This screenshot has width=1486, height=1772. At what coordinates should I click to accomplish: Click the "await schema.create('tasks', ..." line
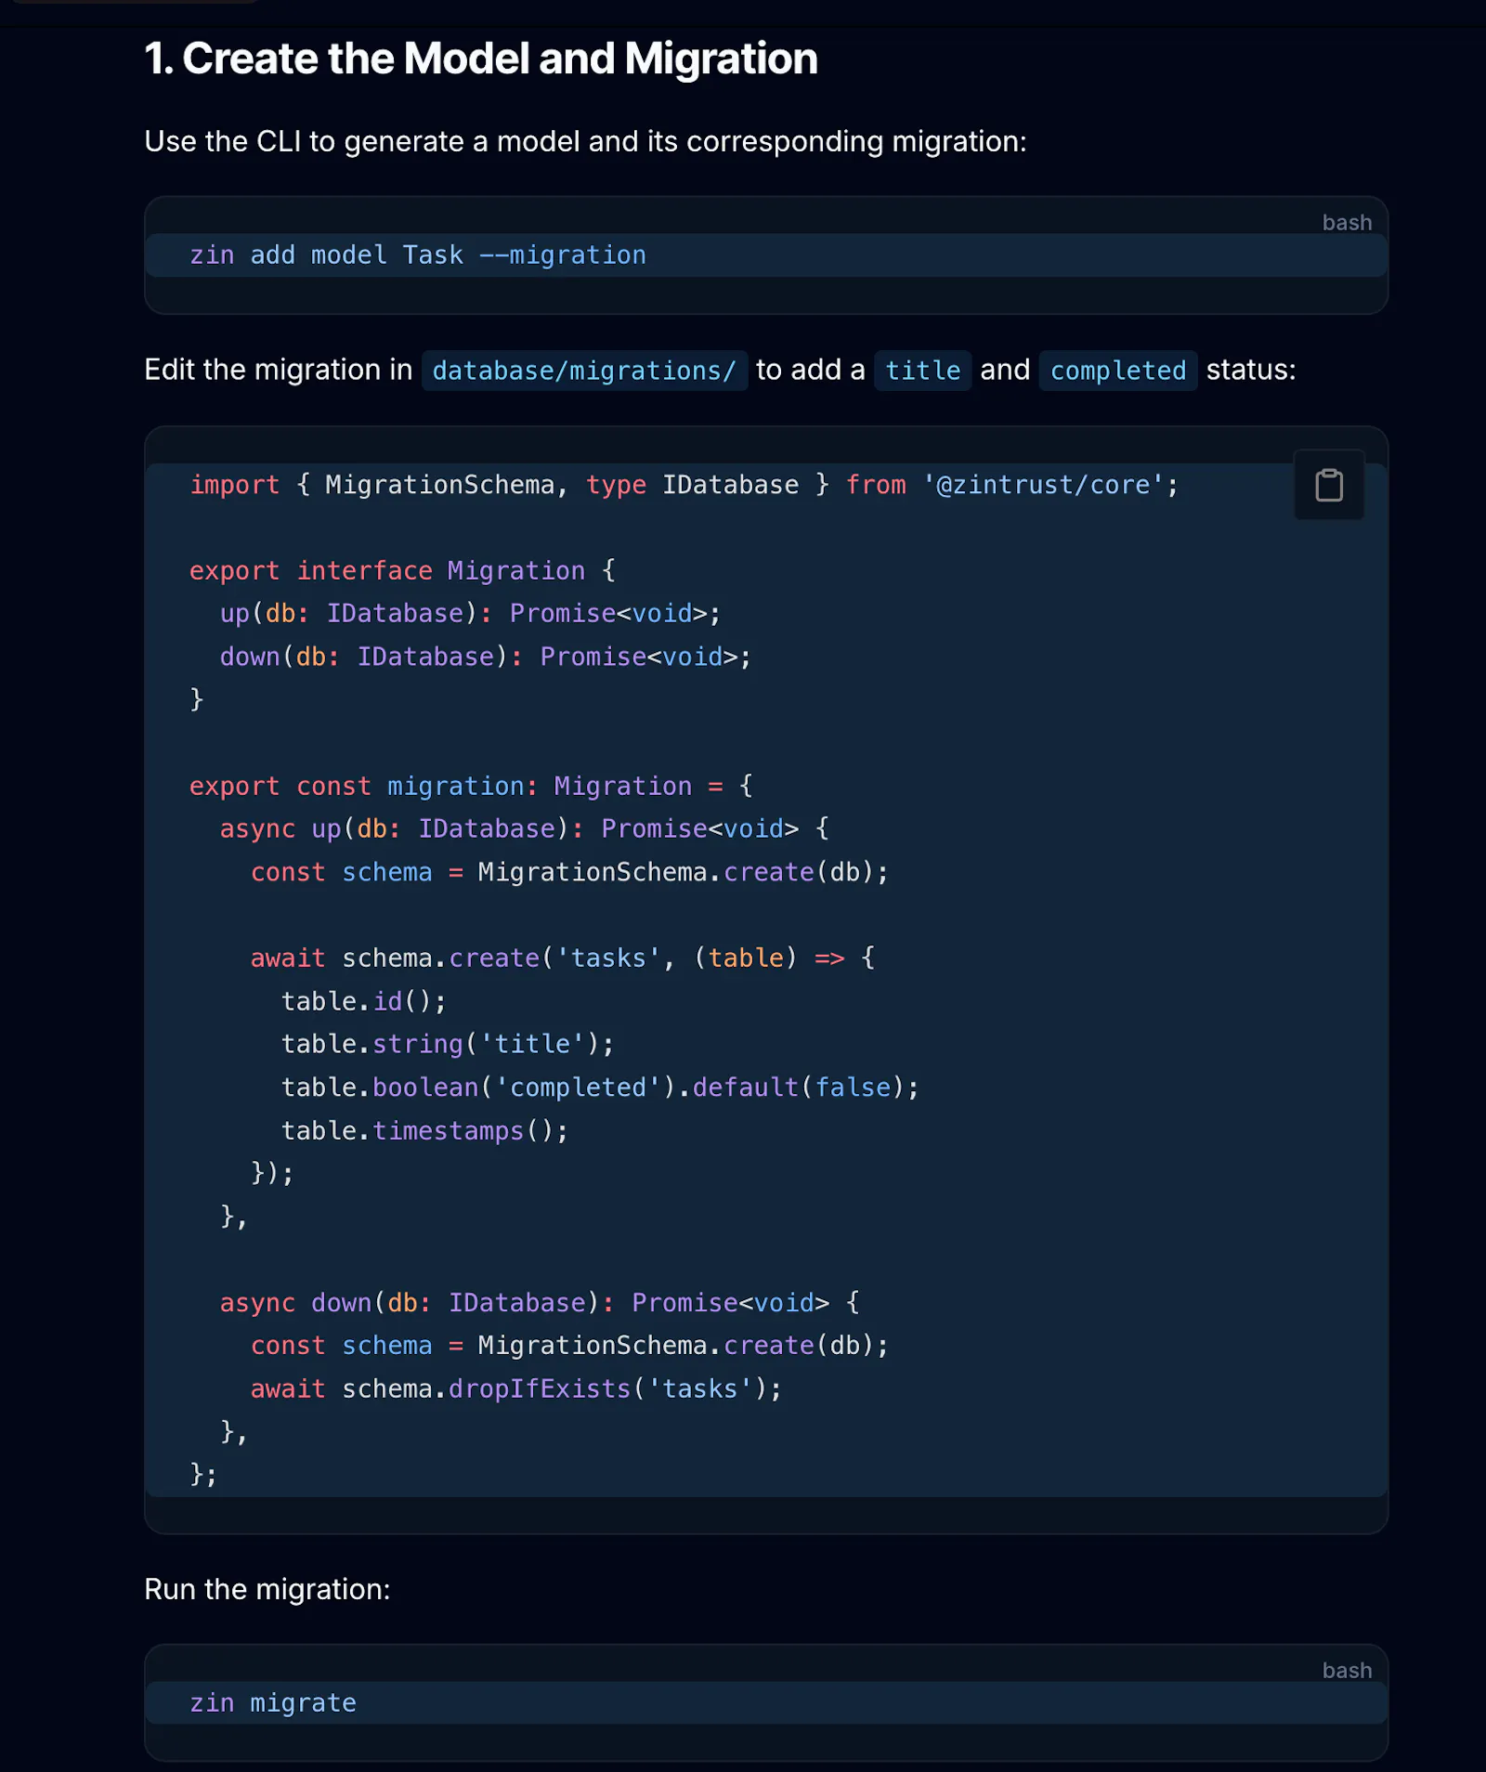563,958
